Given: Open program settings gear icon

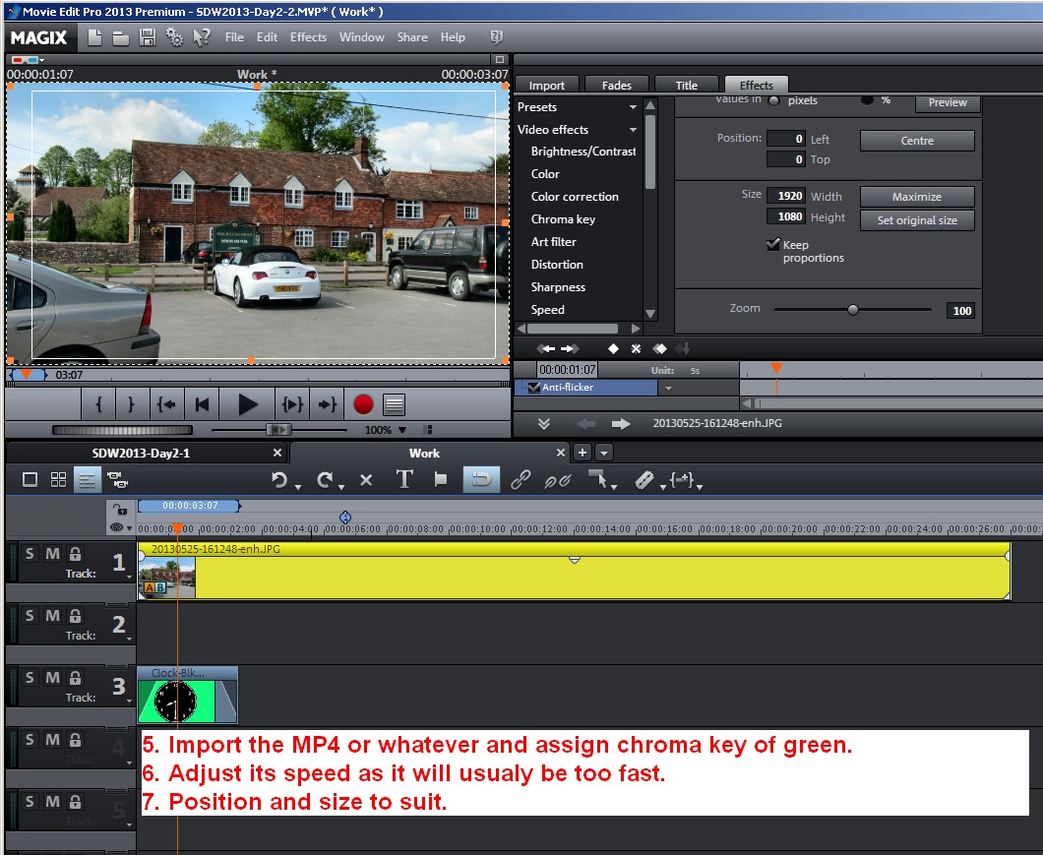Looking at the screenshot, I should coord(174,37).
